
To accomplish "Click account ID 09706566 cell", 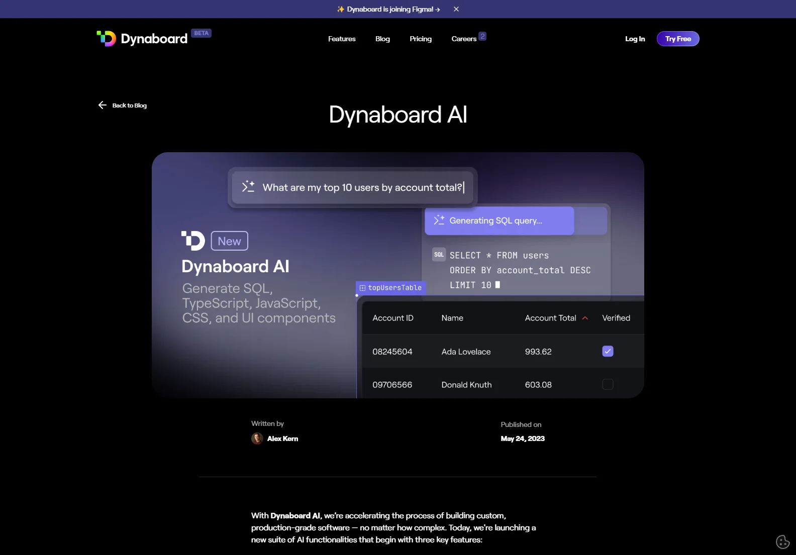I will tap(392, 385).
